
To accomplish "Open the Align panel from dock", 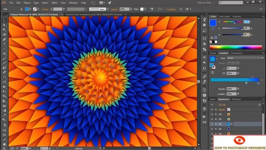I will [204, 44].
